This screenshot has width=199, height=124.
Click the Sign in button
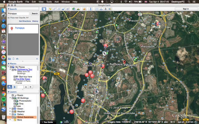[186, 9]
